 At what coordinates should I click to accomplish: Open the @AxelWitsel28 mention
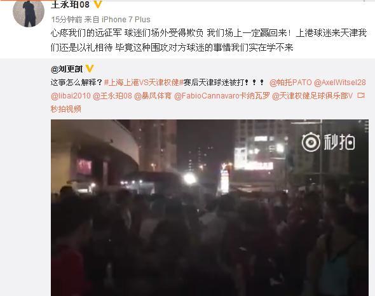340,83
